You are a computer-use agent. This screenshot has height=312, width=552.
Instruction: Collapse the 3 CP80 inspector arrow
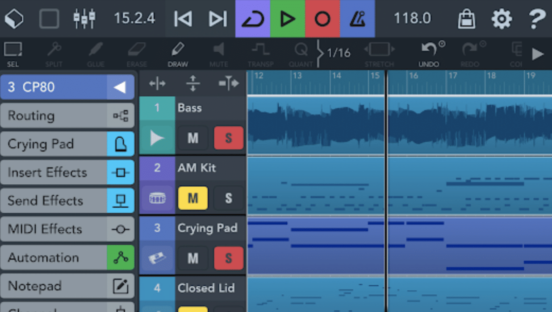click(120, 87)
